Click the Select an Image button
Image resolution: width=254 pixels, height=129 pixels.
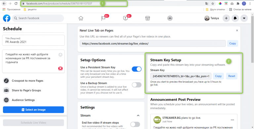(x=33, y=110)
